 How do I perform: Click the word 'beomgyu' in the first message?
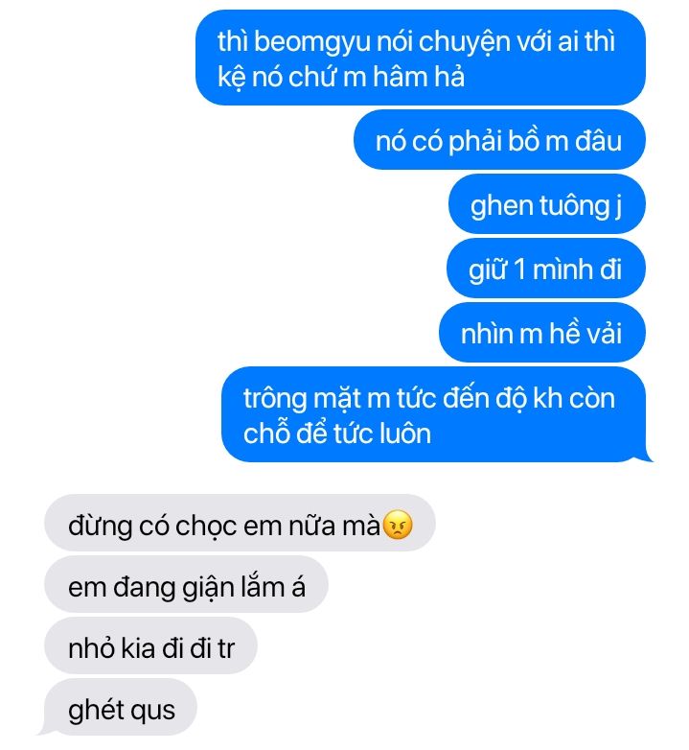tap(312, 42)
